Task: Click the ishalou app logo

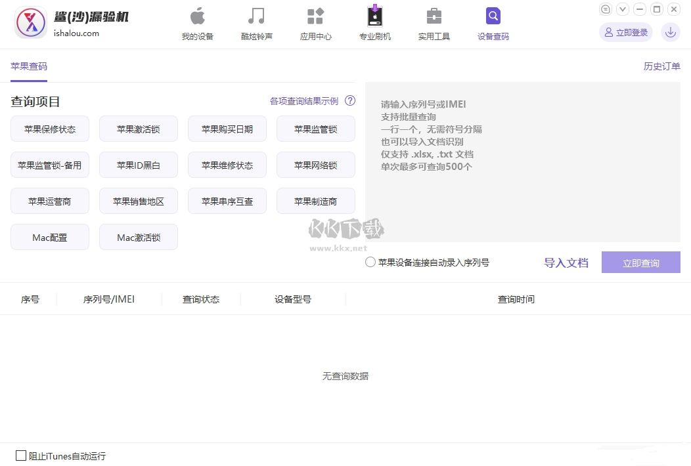Action: coord(30,22)
